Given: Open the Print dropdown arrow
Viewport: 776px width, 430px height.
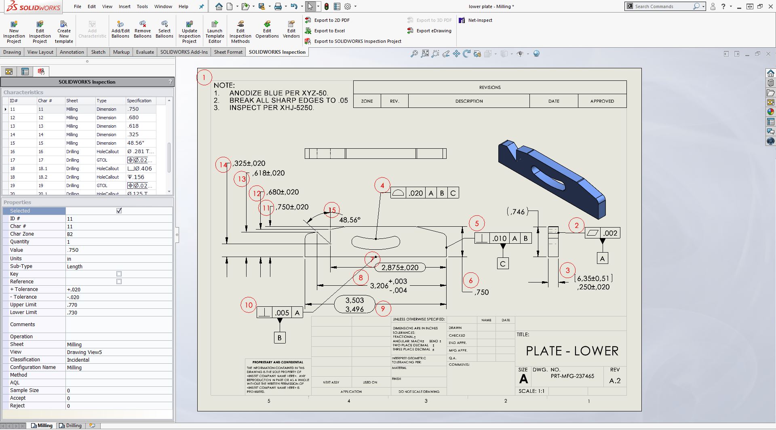Looking at the screenshot, I should [x=285, y=6].
